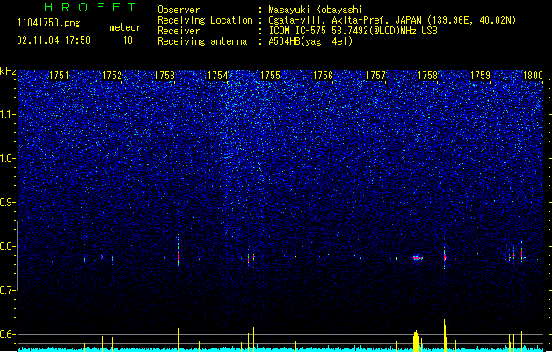Screen dimensions: 553x352
Task: Click the bright wide echo blob before 1758
Action: [x=418, y=258]
